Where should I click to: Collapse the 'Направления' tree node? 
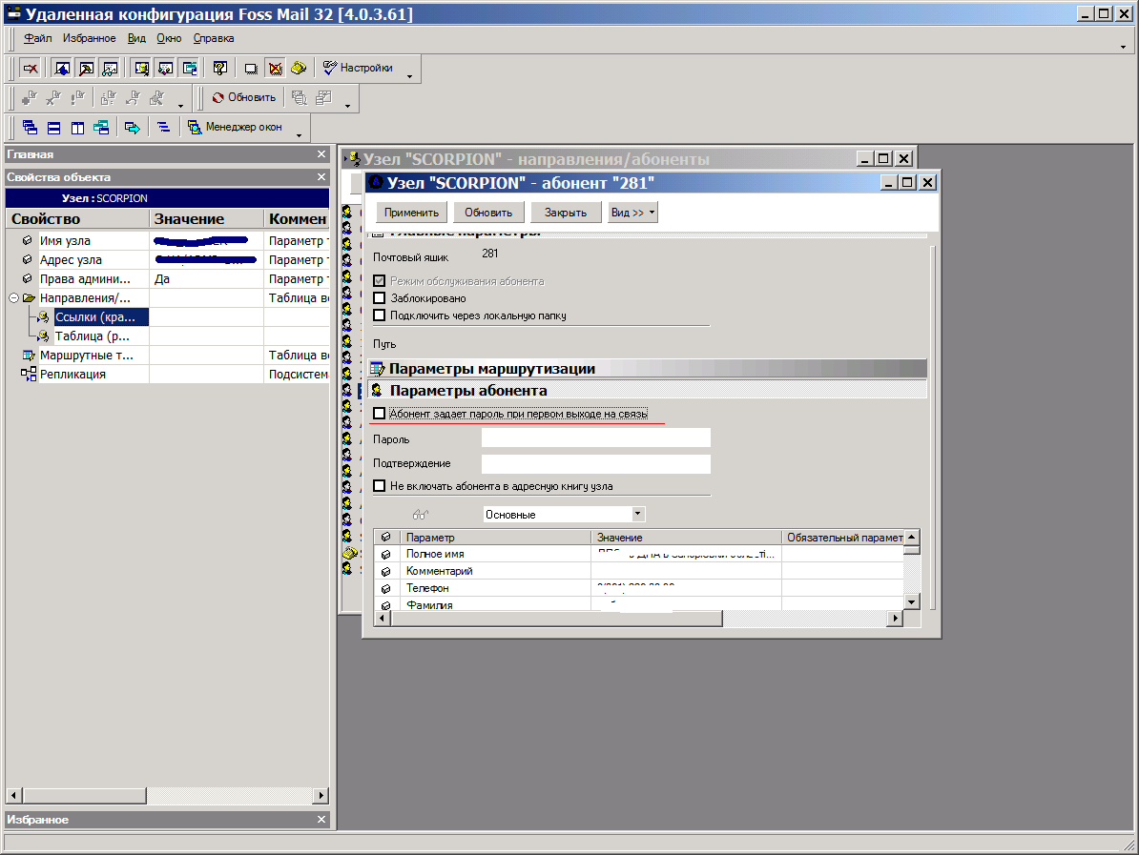pyautogui.click(x=13, y=298)
